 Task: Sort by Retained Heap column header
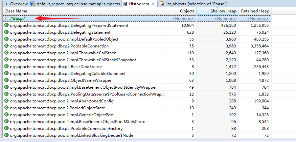click(255, 11)
